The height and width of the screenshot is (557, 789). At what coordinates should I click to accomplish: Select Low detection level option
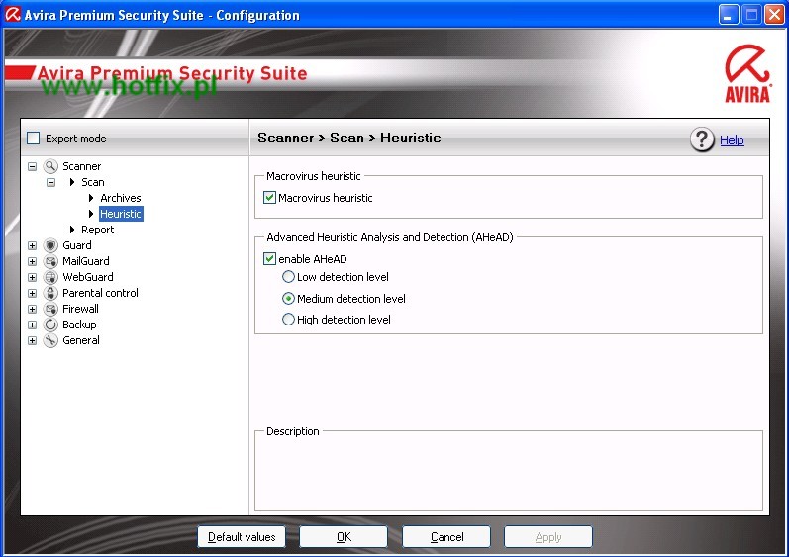pos(289,277)
